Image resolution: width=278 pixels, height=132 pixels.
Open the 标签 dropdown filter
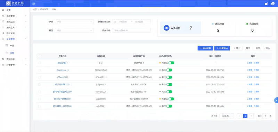(74, 30)
